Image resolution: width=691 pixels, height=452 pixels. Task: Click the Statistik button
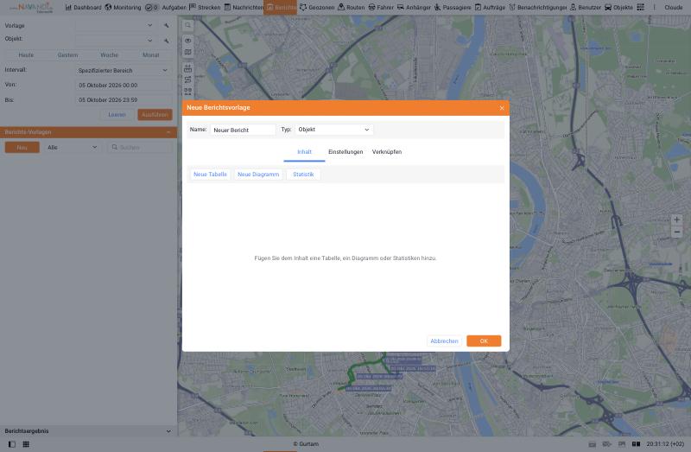coord(303,175)
